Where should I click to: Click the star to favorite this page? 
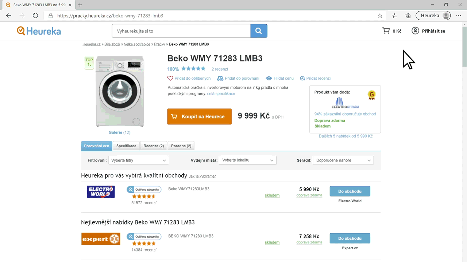[380, 16]
